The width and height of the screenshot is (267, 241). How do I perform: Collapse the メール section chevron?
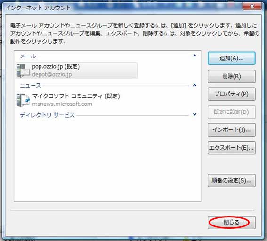click(x=194, y=56)
